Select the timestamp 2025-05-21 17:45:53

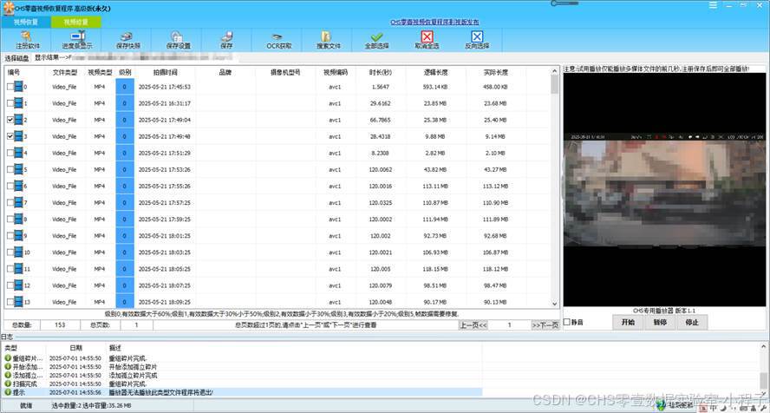[x=165, y=87]
